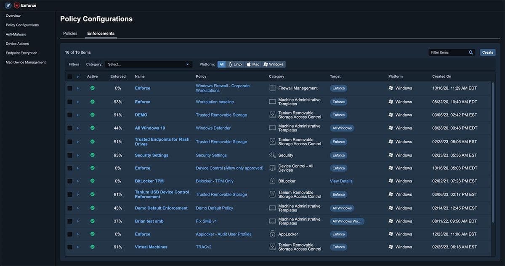Screen dimensions: 505x266
Task: Check the DEMO row checkbox
Action: (70, 115)
